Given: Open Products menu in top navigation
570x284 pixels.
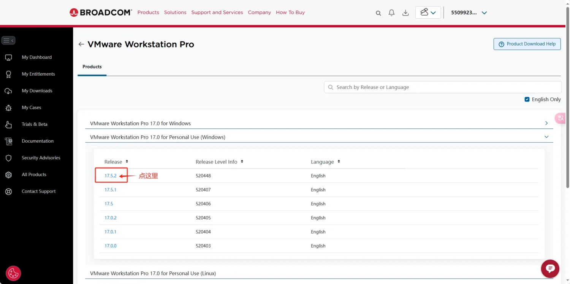Looking at the screenshot, I should tap(148, 13).
